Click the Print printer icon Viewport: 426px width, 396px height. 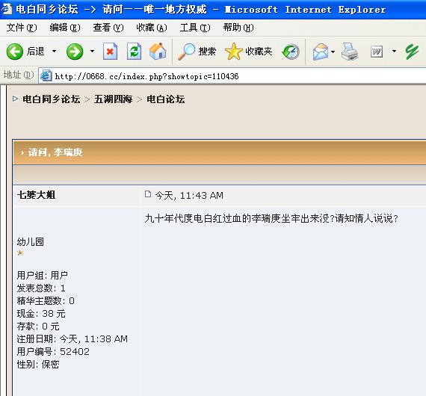tap(350, 52)
